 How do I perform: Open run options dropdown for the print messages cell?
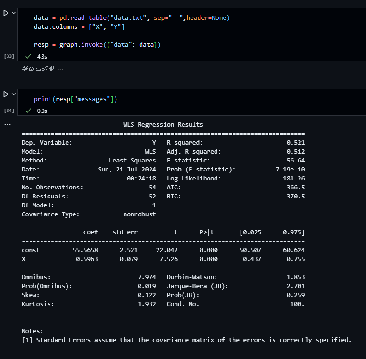coord(14,94)
